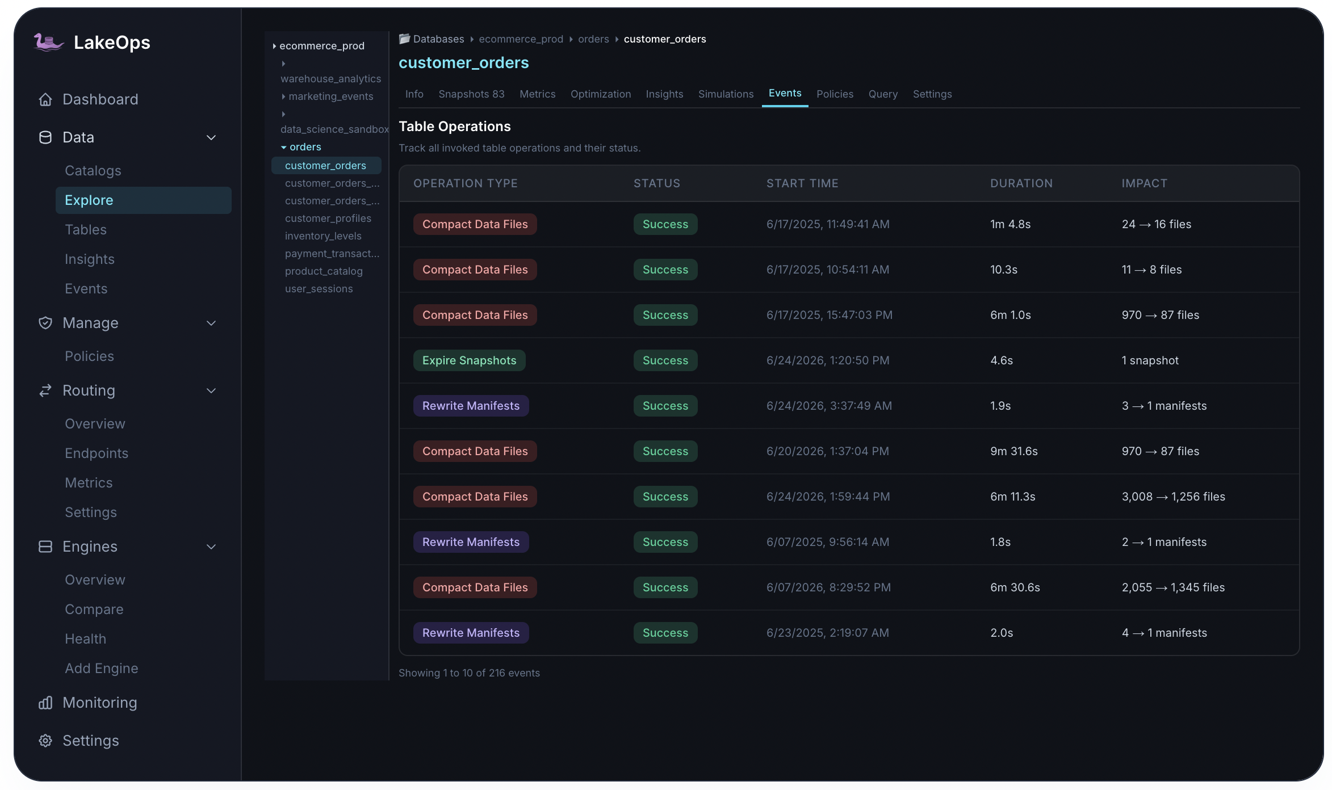The height and width of the screenshot is (790, 1332).
Task: Open the table Settings tab
Action: pyautogui.click(x=932, y=94)
